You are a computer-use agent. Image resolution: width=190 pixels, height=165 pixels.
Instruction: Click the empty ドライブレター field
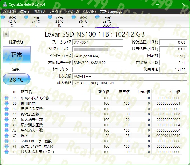[x=98, y=69]
